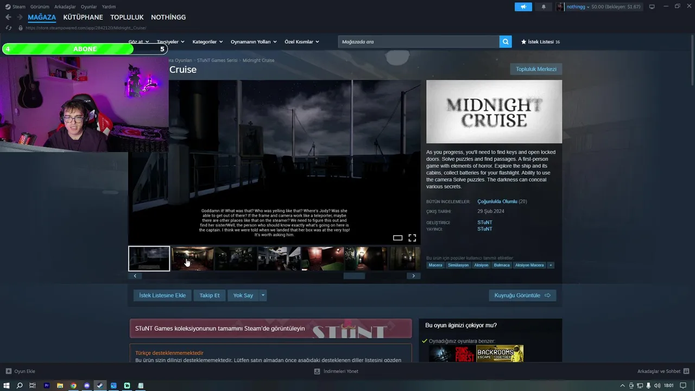Open the Windows Start menu
The height and width of the screenshot is (391, 695).
[x=7, y=386]
